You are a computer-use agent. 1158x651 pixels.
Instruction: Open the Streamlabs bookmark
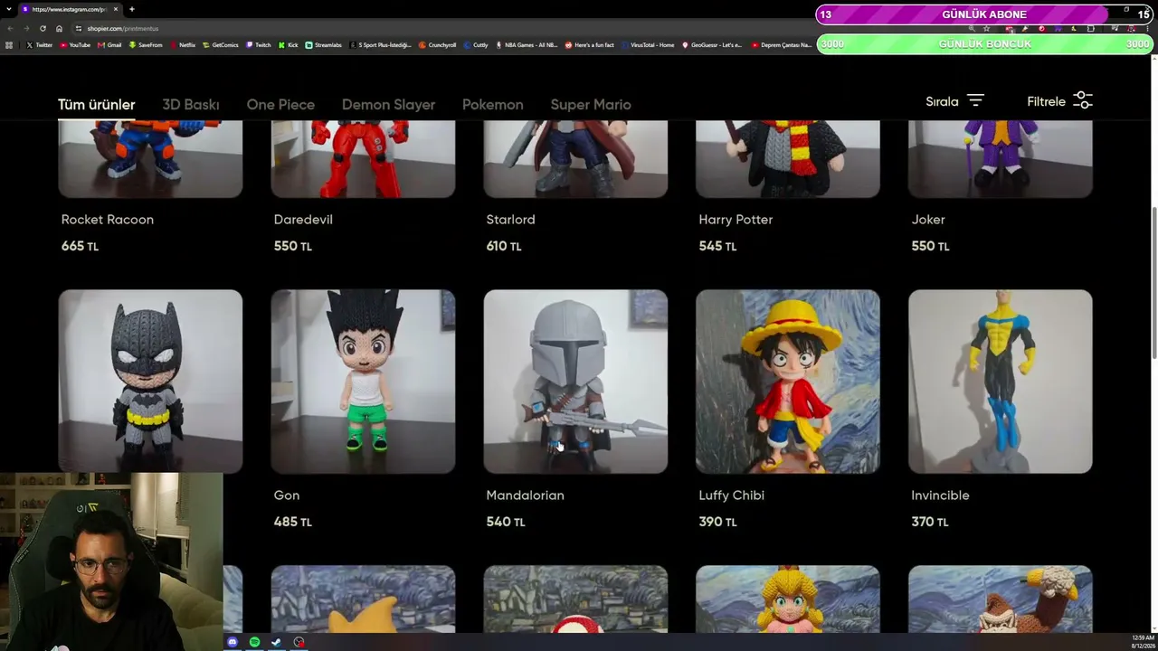[x=323, y=45]
